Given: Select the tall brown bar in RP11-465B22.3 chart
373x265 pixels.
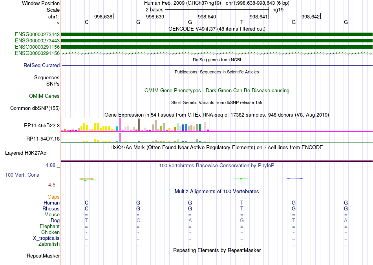Looking at the screenshot, I should pyautogui.click(x=139, y=125).
